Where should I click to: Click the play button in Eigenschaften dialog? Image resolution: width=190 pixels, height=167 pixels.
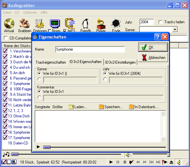[38, 147]
